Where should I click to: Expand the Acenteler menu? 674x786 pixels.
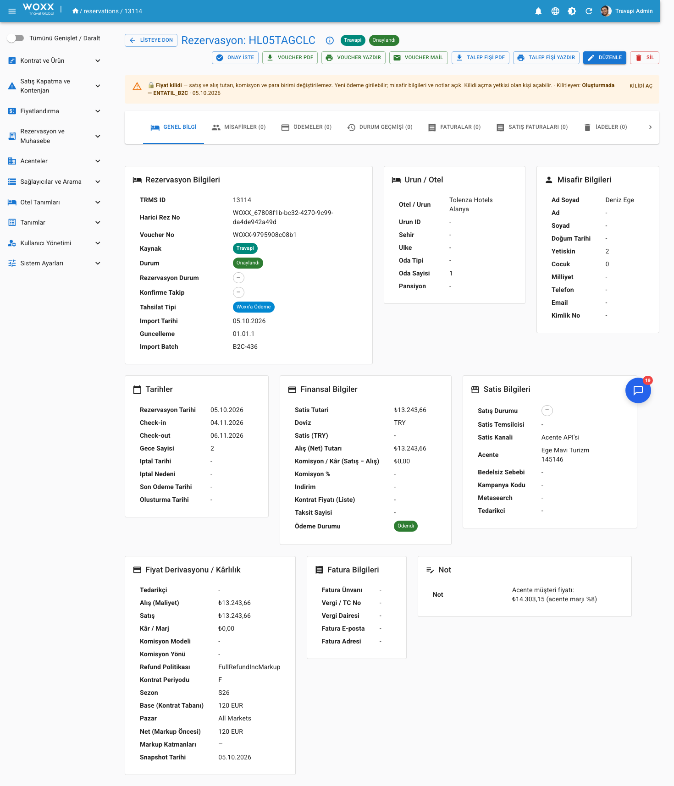pos(54,161)
